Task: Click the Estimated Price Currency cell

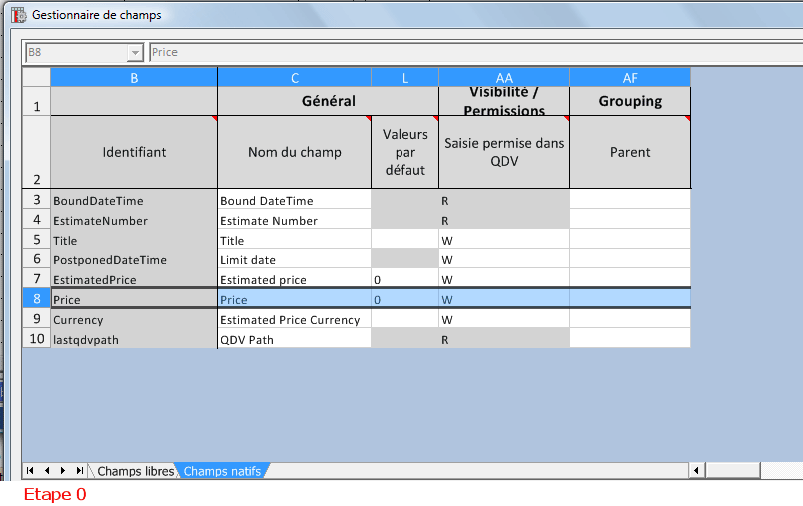Action: [295, 319]
